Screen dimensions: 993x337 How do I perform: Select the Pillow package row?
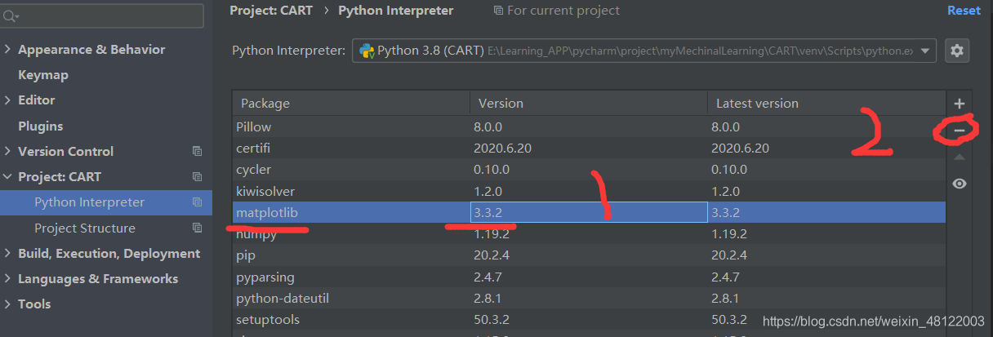[589, 127]
